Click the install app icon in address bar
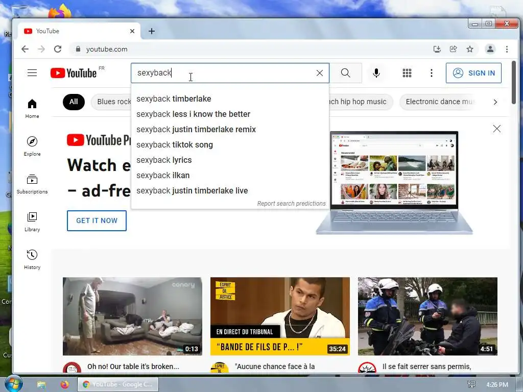523x392 pixels. [437, 49]
